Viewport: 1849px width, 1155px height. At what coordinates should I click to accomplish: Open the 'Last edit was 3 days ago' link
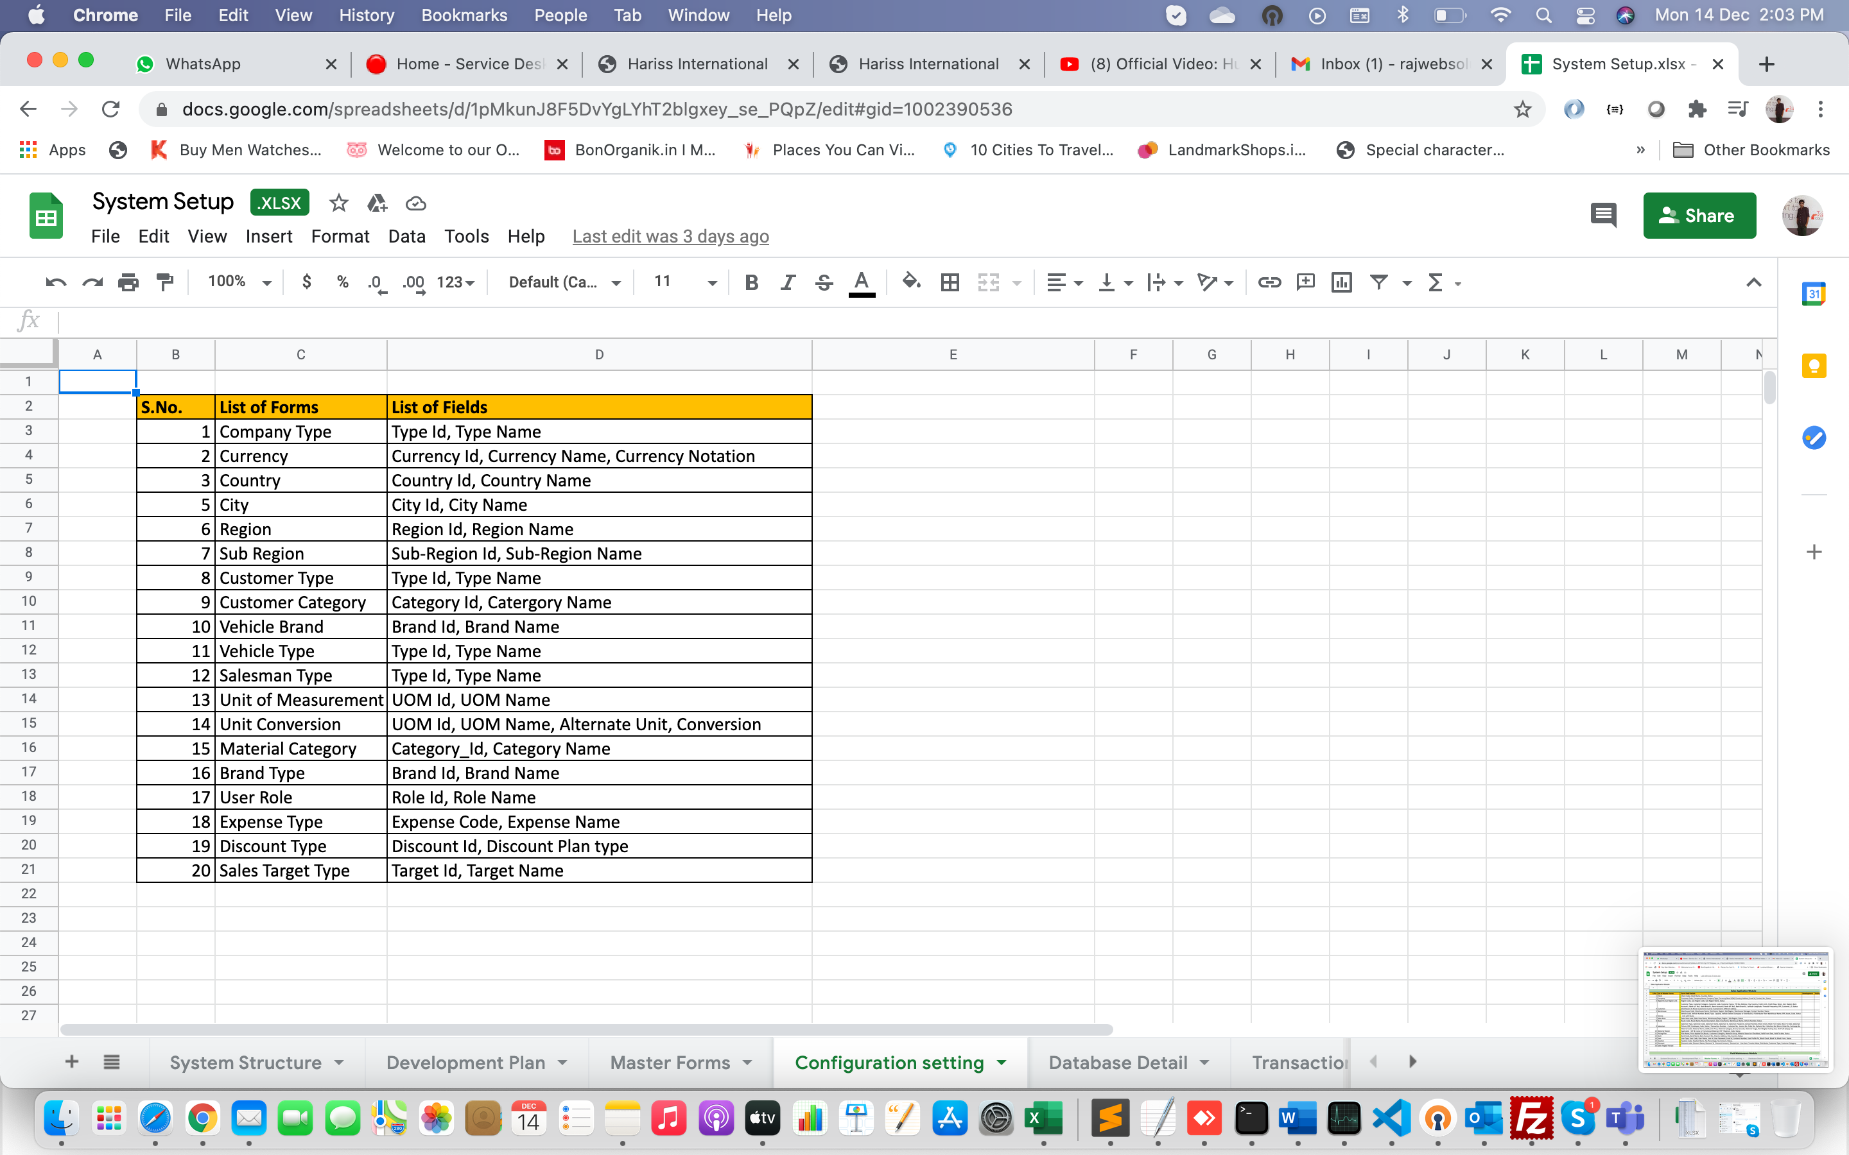[670, 237]
